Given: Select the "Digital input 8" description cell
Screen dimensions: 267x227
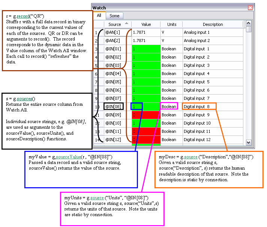Looking at the screenshot, I should click(x=199, y=107).
